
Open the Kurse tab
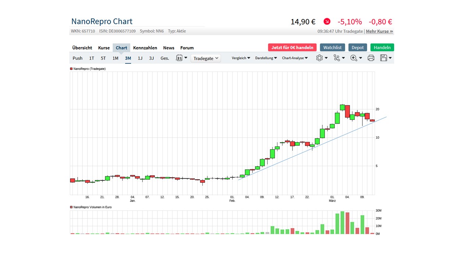pyautogui.click(x=104, y=48)
